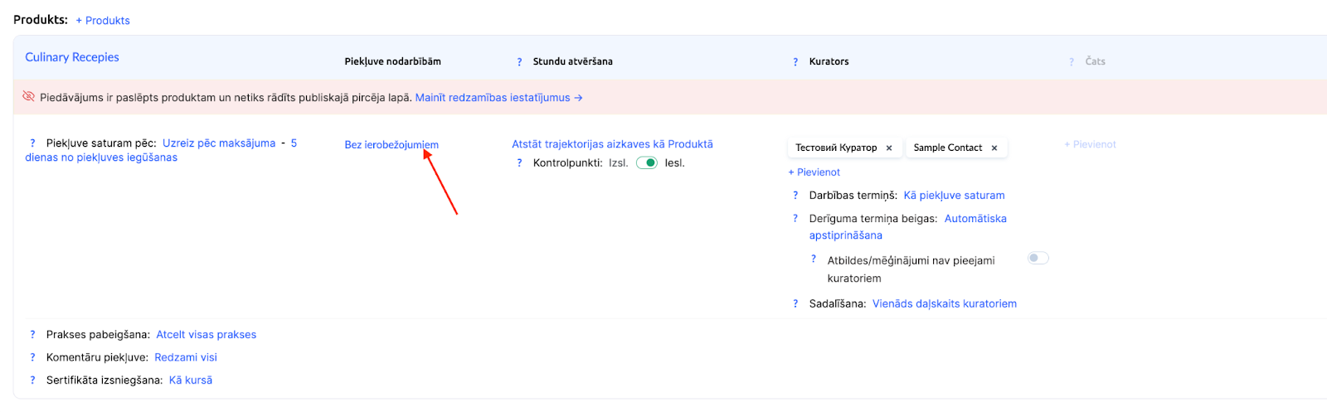Open Vienāds daļskaits kuratoriem distribution option
The width and height of the screenshot is (1327, 412).
pos(944,304)
